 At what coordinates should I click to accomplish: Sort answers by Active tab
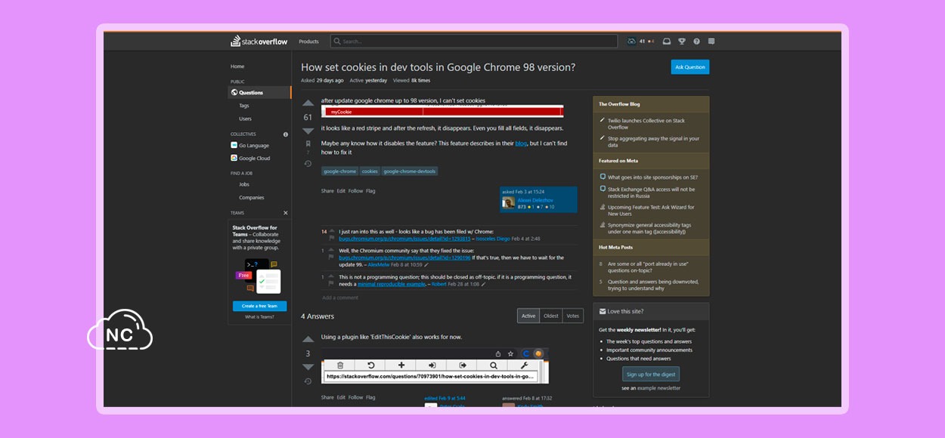pos(528,316)
